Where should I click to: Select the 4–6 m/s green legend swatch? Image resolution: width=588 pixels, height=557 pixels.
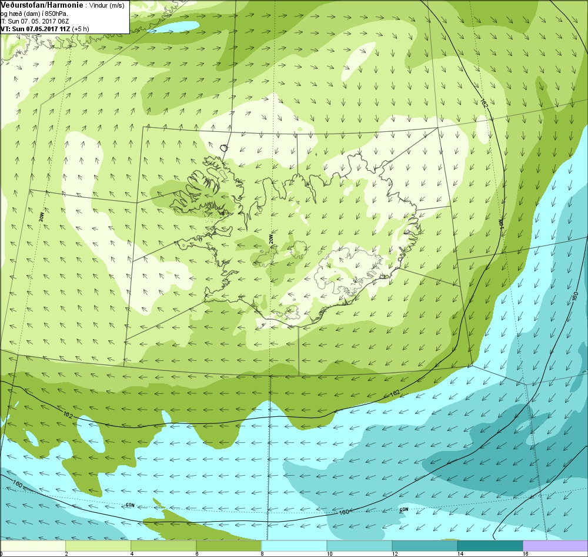coord(163,545)
